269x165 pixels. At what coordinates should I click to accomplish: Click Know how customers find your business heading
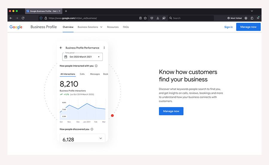pyautogui.click(x=188, y=76)
